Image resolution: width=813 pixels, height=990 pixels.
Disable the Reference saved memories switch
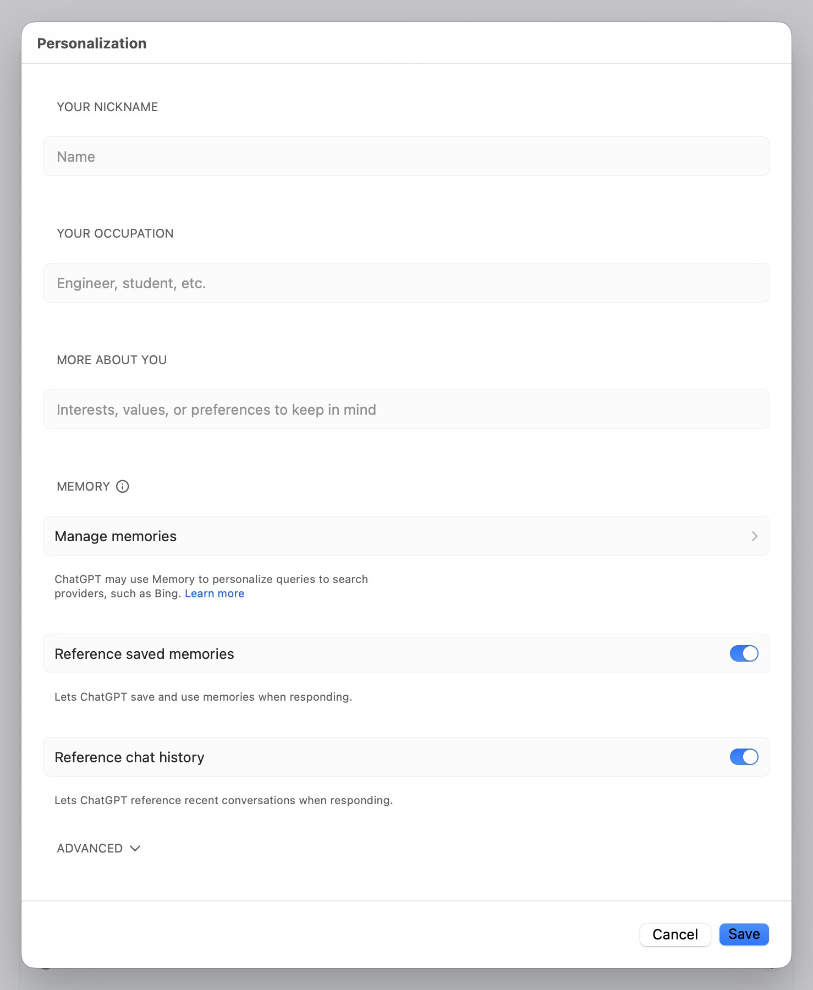744,653
